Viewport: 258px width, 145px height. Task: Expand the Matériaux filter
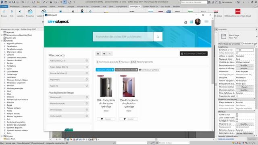pyautogui.click(x=69, y=97)
